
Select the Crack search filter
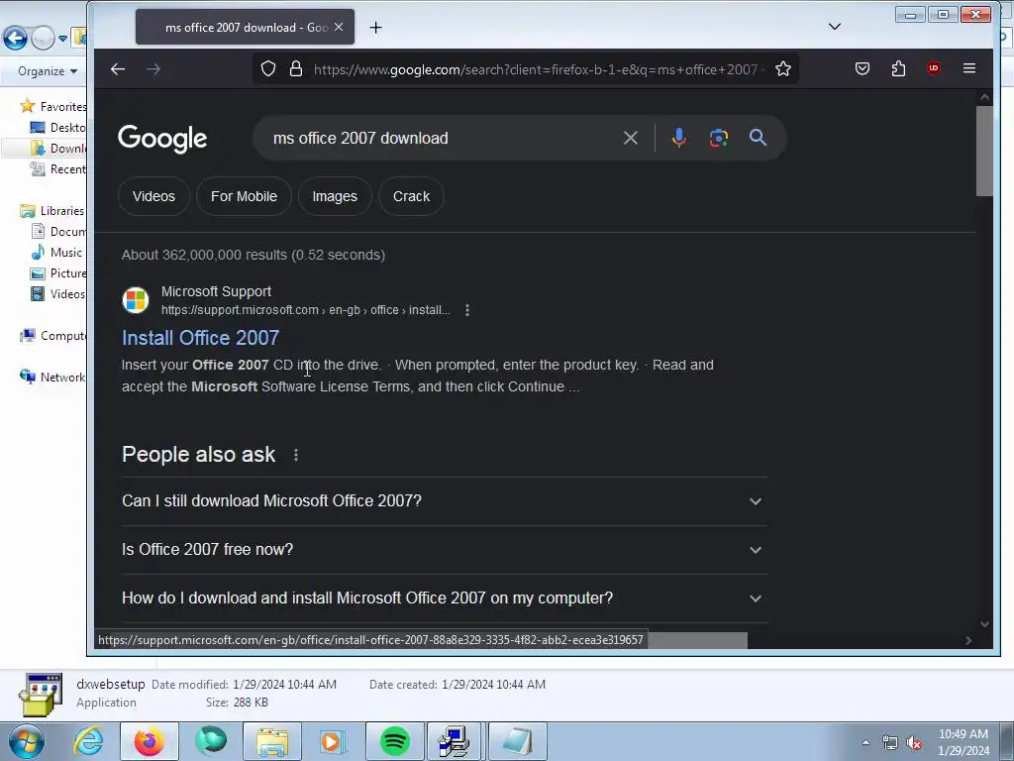(411, 196)
